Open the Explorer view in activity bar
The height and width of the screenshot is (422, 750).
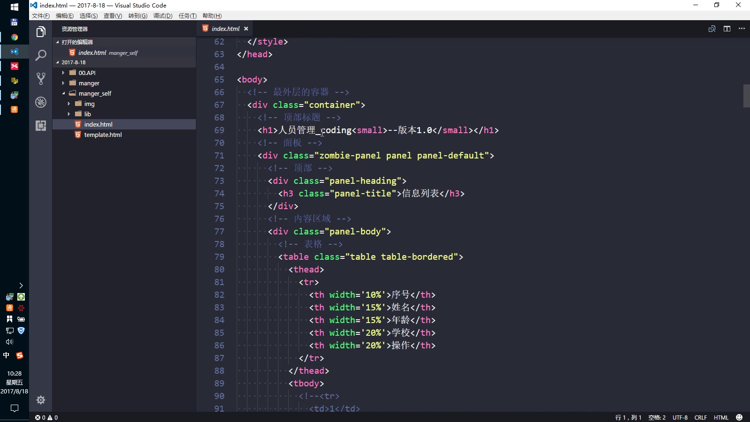[41, 32]
